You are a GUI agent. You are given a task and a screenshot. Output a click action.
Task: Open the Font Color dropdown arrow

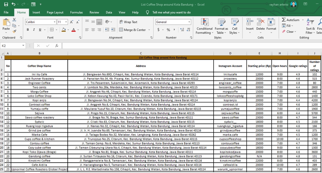78,30
